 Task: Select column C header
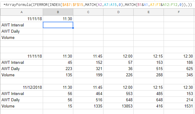pos(88,12)
